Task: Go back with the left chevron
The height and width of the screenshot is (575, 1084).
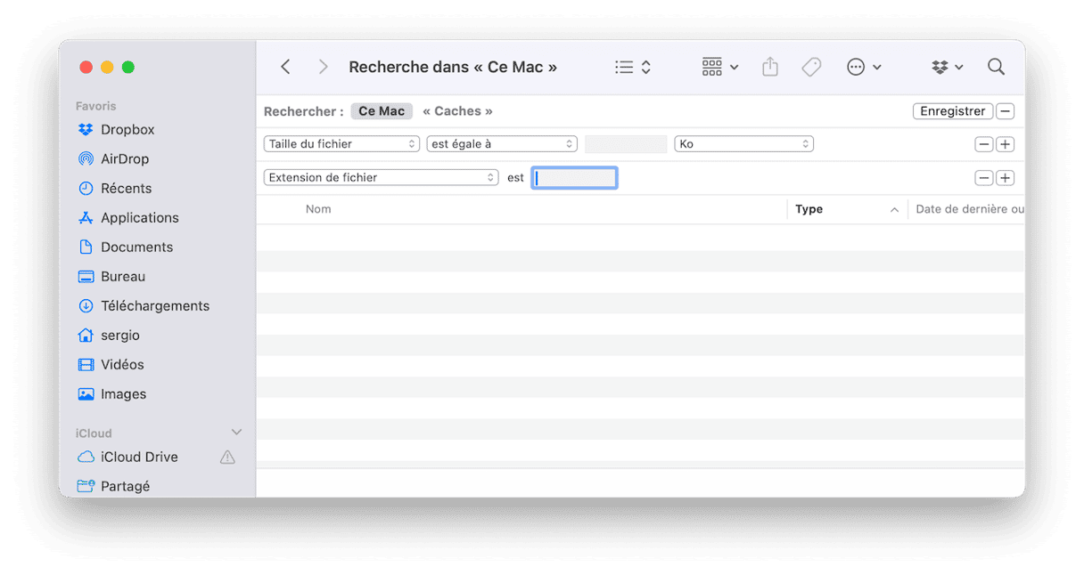Action: click(x=285, y=68)
